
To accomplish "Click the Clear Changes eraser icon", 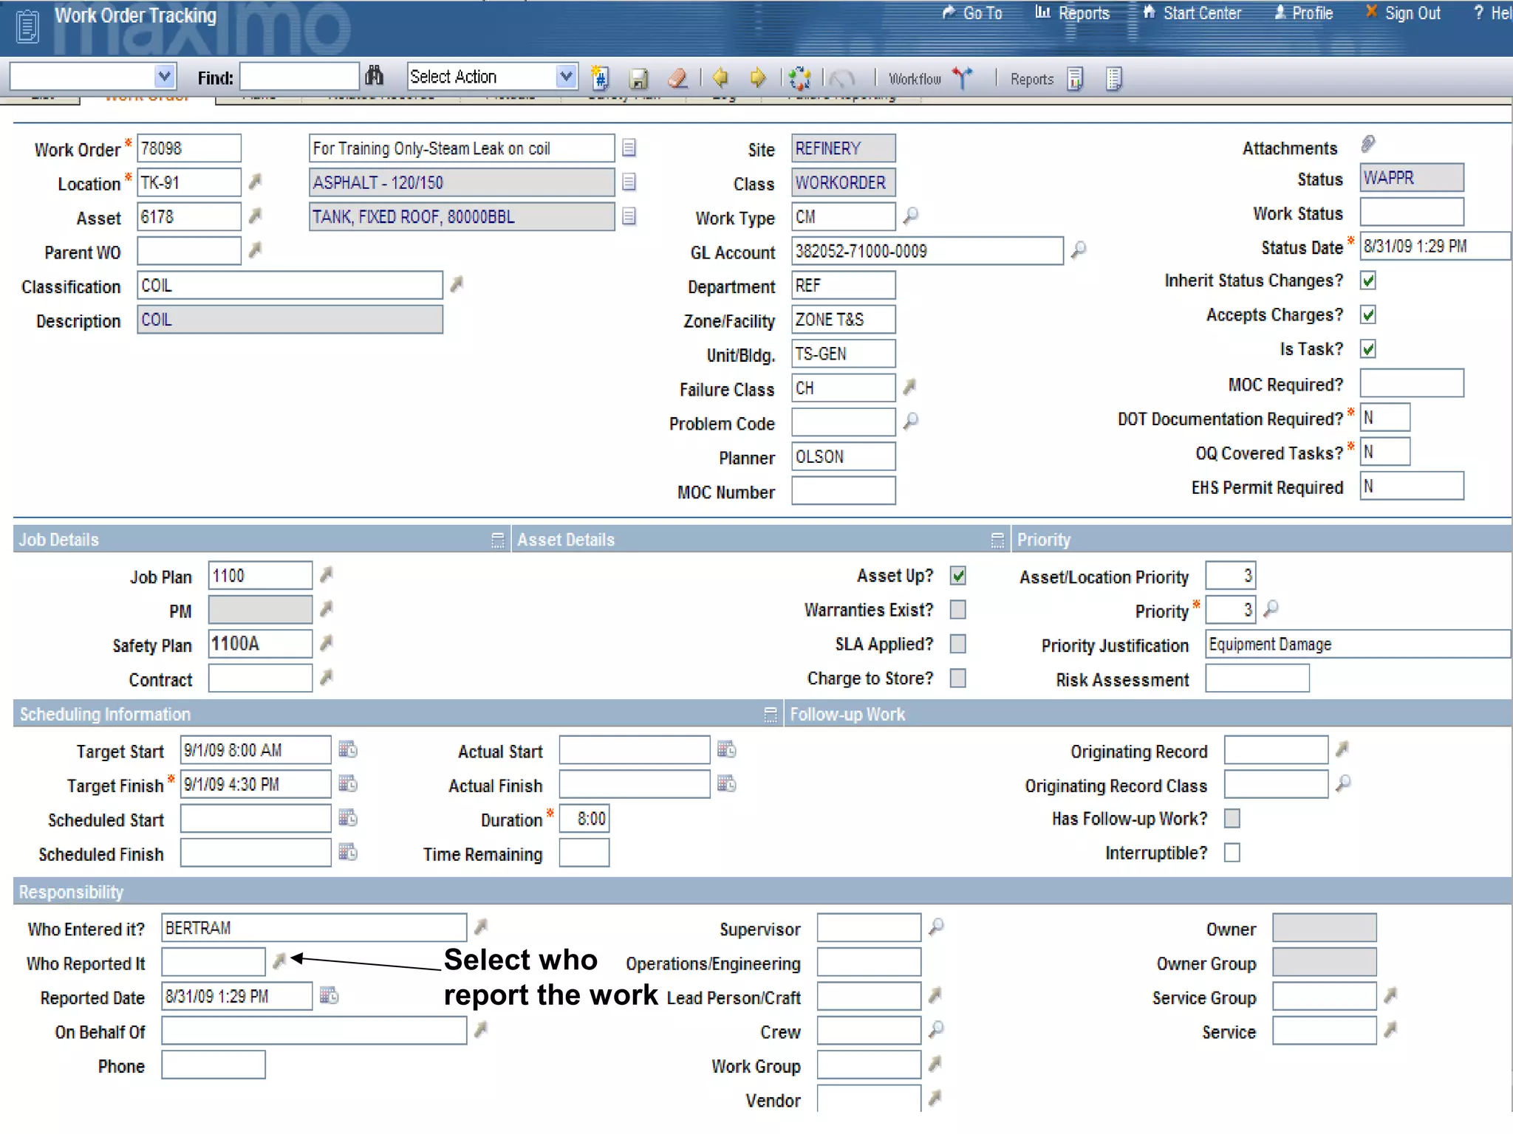I will [677, 78].
